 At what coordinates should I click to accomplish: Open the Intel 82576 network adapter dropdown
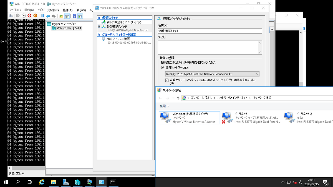pyautogui.click(x=212, y=74)
